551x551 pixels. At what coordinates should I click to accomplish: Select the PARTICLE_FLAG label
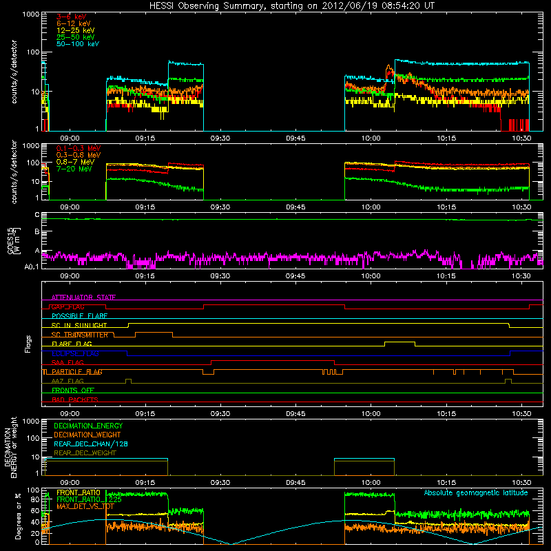pos(77,371)
